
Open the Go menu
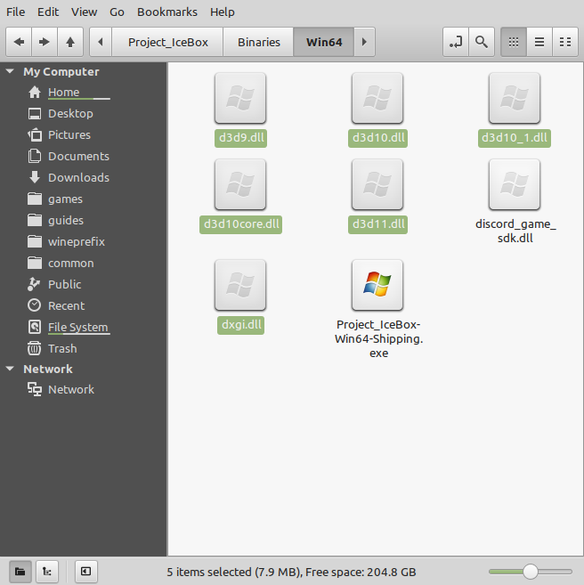pyautogui.click(x=117, y=12)
